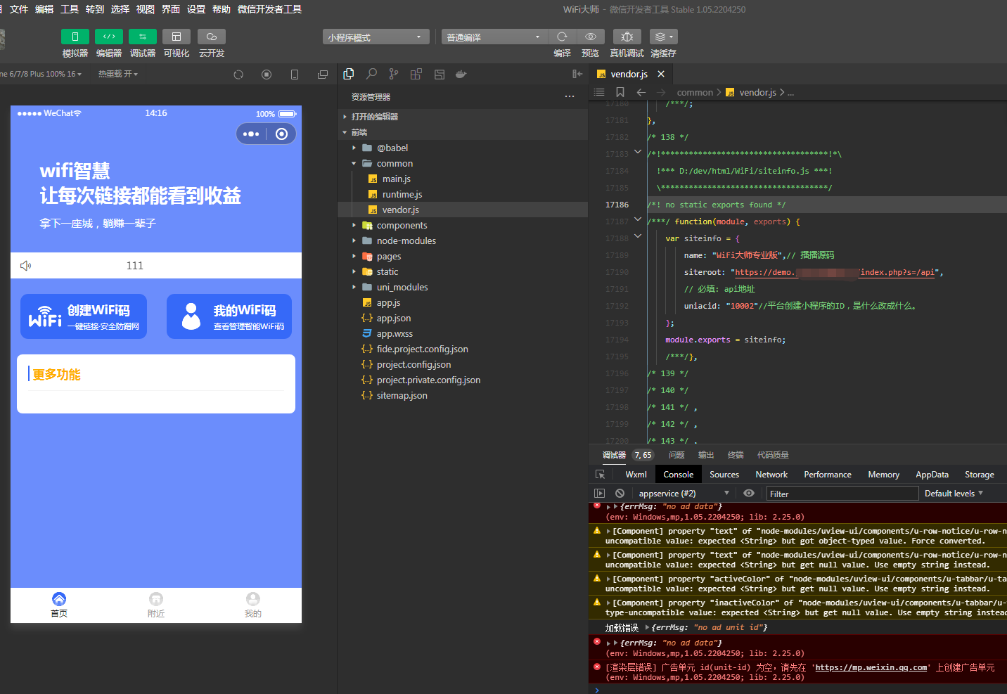Open the device model zoom dropdown
Screen dimensions: 1007x694
[x=42, y=74]
